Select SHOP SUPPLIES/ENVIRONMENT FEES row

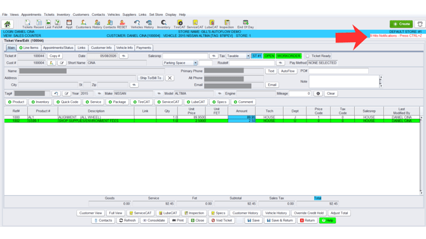point(212,121)
